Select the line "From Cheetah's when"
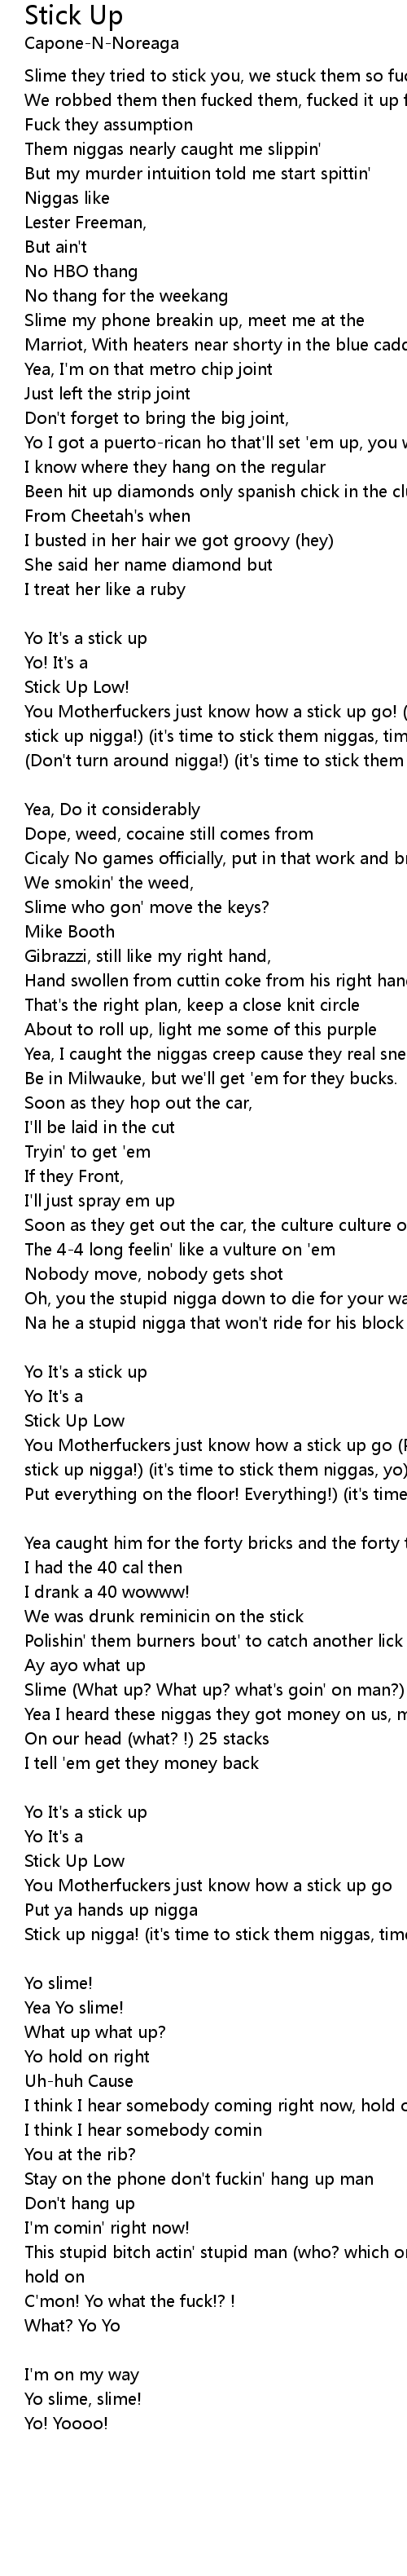 click(x=107, y=516)
